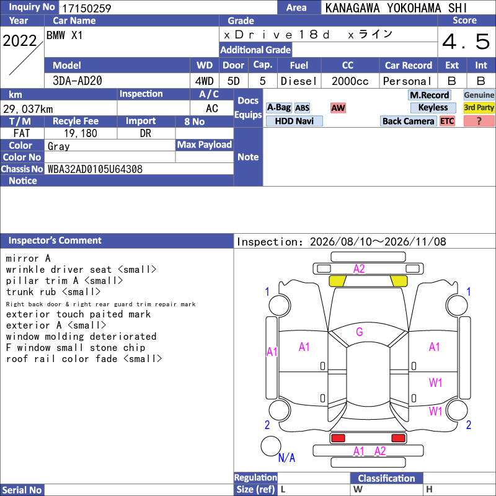496x496 pixels.
Task: Click the 'F window small stone chip' comment
Action: pyautogui.click(x=76, y=347)
